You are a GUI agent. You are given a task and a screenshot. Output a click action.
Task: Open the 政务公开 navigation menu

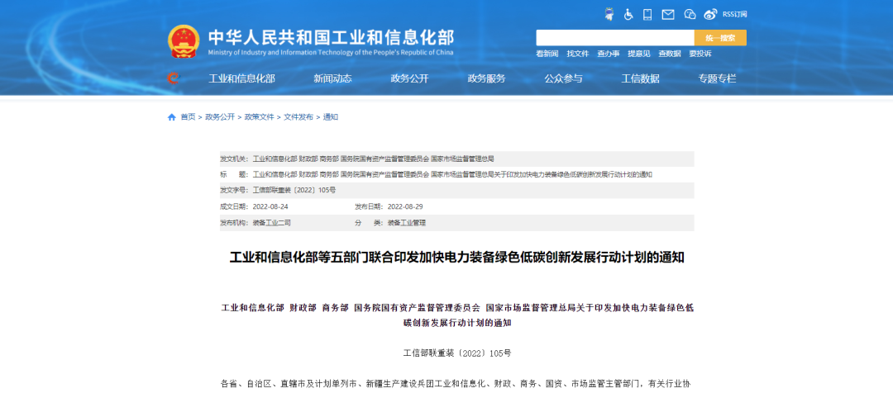pos(409,78)
